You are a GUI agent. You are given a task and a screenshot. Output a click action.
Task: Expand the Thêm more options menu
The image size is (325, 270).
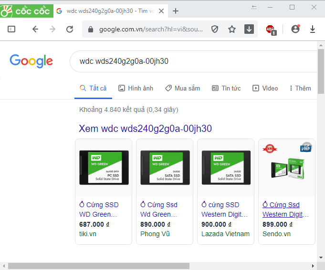300,88
